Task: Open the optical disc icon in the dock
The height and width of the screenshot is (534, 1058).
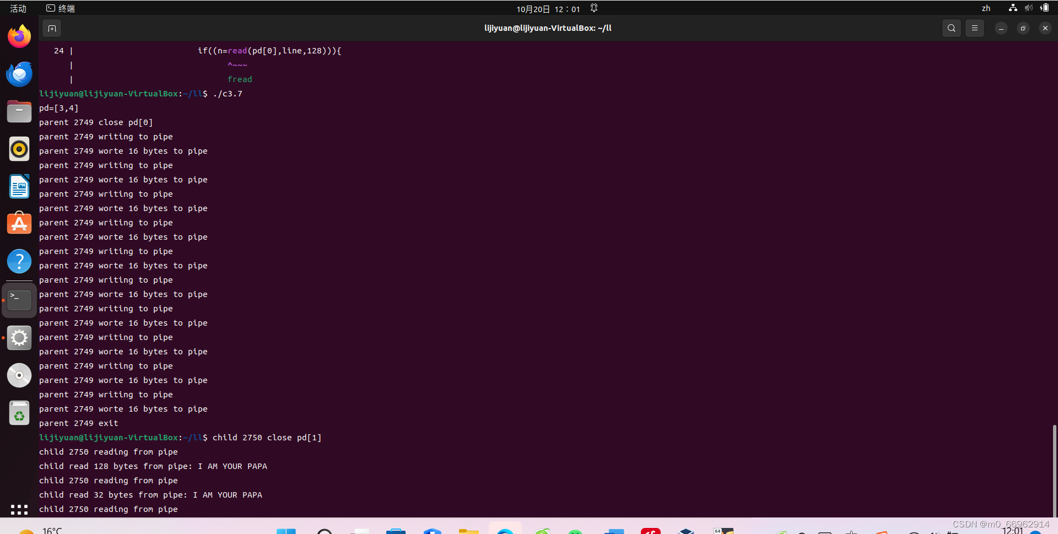Action: coord(19,375)
